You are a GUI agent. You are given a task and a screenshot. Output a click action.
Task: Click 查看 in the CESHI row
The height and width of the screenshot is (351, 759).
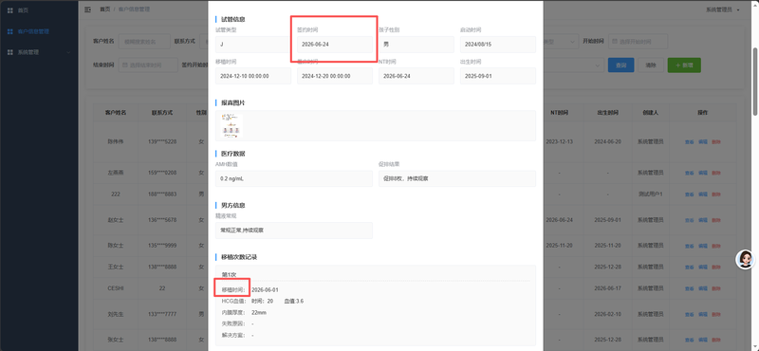pos(690,288)
